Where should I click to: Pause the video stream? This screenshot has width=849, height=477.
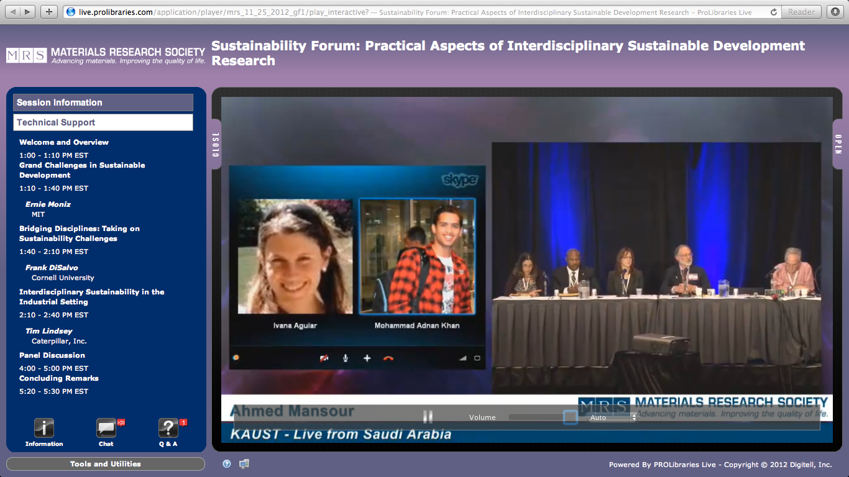tap(428, 417)
